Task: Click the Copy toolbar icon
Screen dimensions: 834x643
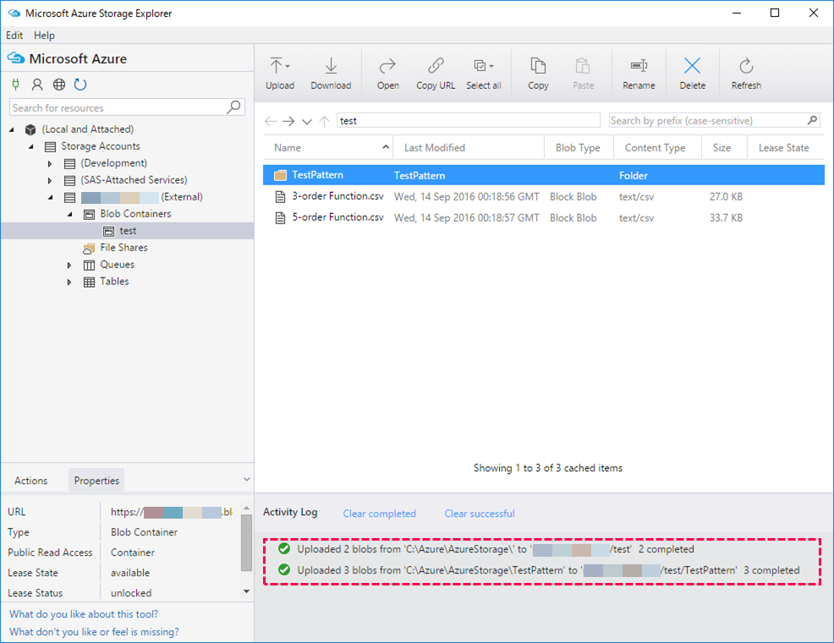Action: coord(538,66)
